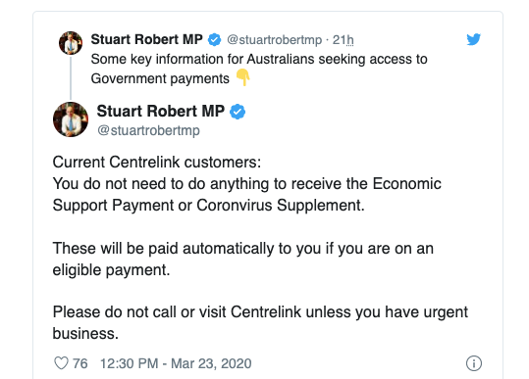Open the tweet info circle icon
The height and width of the screenshot is (379, 529).
click(474, 363)
